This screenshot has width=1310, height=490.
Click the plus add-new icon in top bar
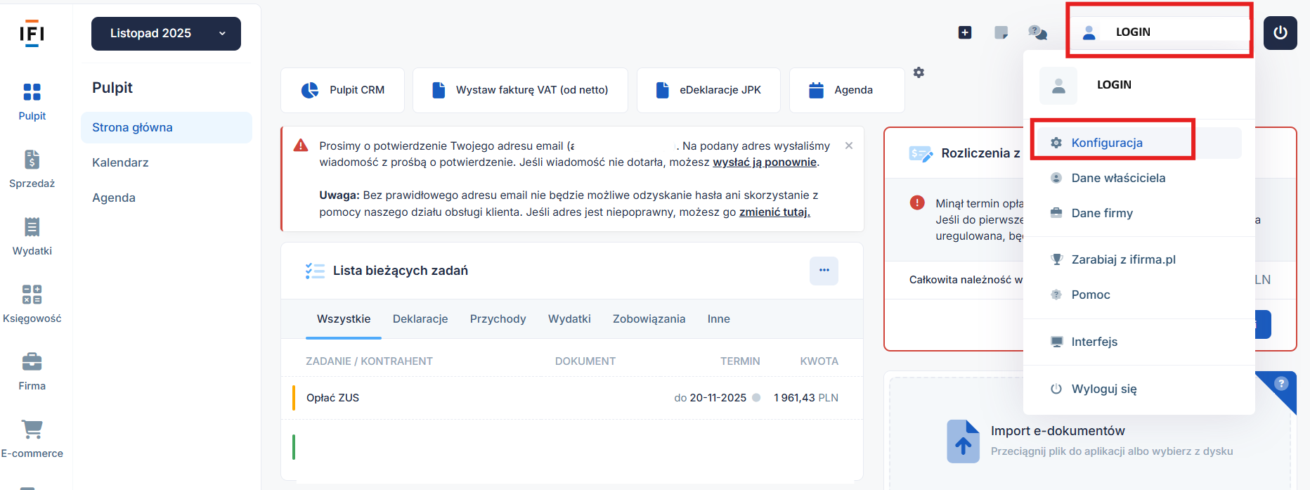[x=965, y=32]
